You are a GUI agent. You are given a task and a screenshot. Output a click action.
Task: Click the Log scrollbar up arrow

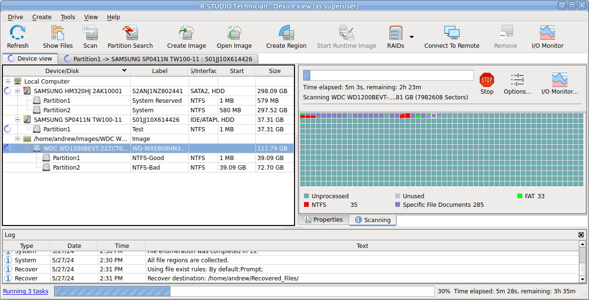[582, 244]
